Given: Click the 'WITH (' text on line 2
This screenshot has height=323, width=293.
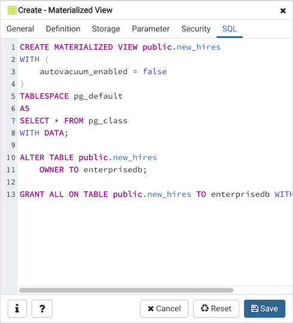Looking at the screenshot, I should coord(34,60).
